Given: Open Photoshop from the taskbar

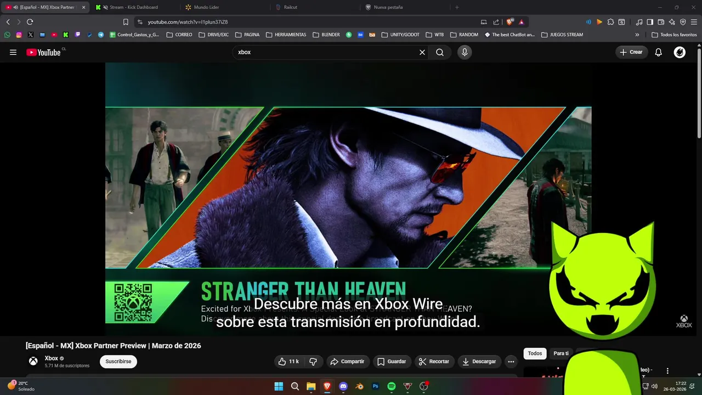Looking at the screenshot, I should [x=376, y=386].
